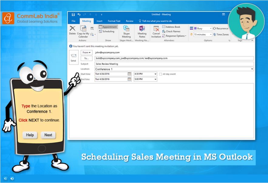268x183 pixels.
Task: Click the Redo arrow icon
Action: [85, 15]
